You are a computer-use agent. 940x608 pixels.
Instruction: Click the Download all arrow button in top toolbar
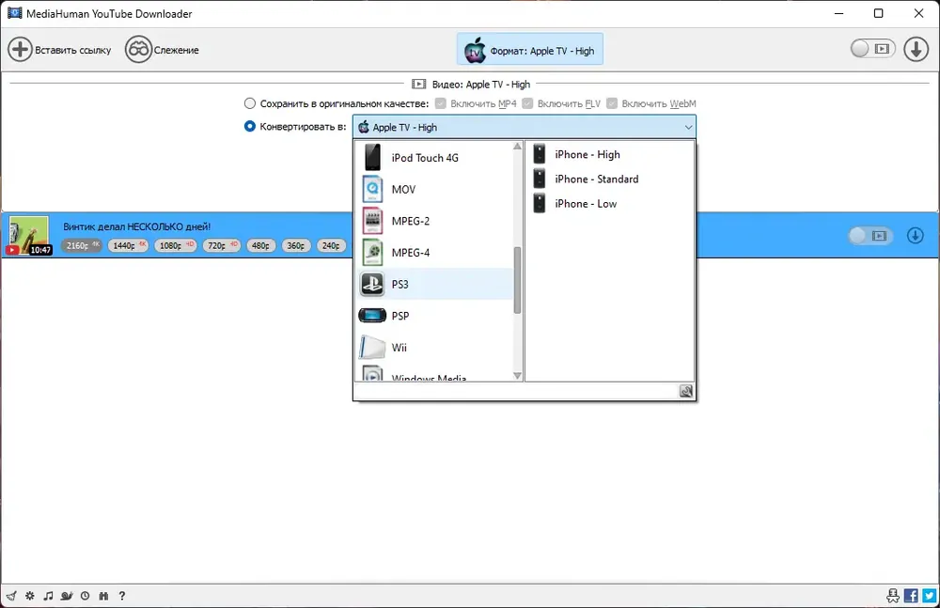[916, 49]
